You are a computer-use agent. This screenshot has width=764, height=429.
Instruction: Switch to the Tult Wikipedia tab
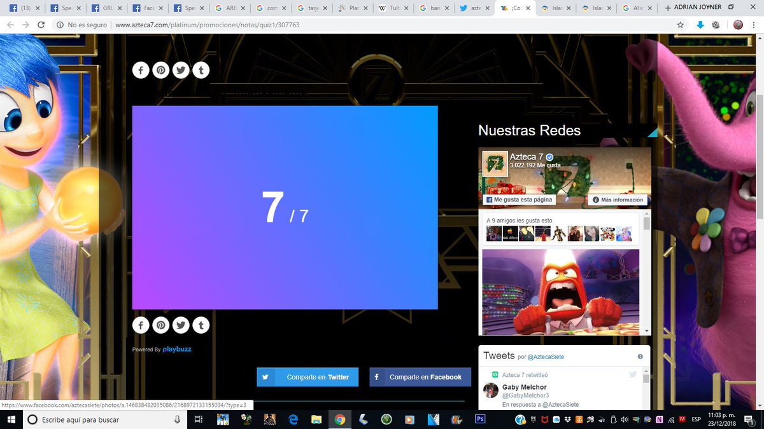pos(392,8)
